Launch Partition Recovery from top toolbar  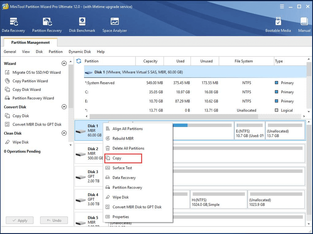[47, 25]
